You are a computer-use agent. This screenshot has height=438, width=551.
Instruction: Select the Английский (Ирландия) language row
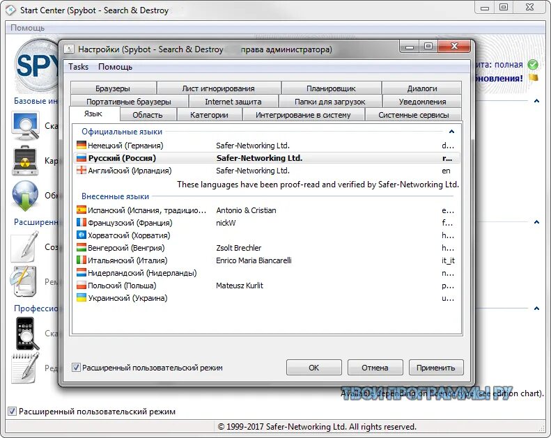267,171
